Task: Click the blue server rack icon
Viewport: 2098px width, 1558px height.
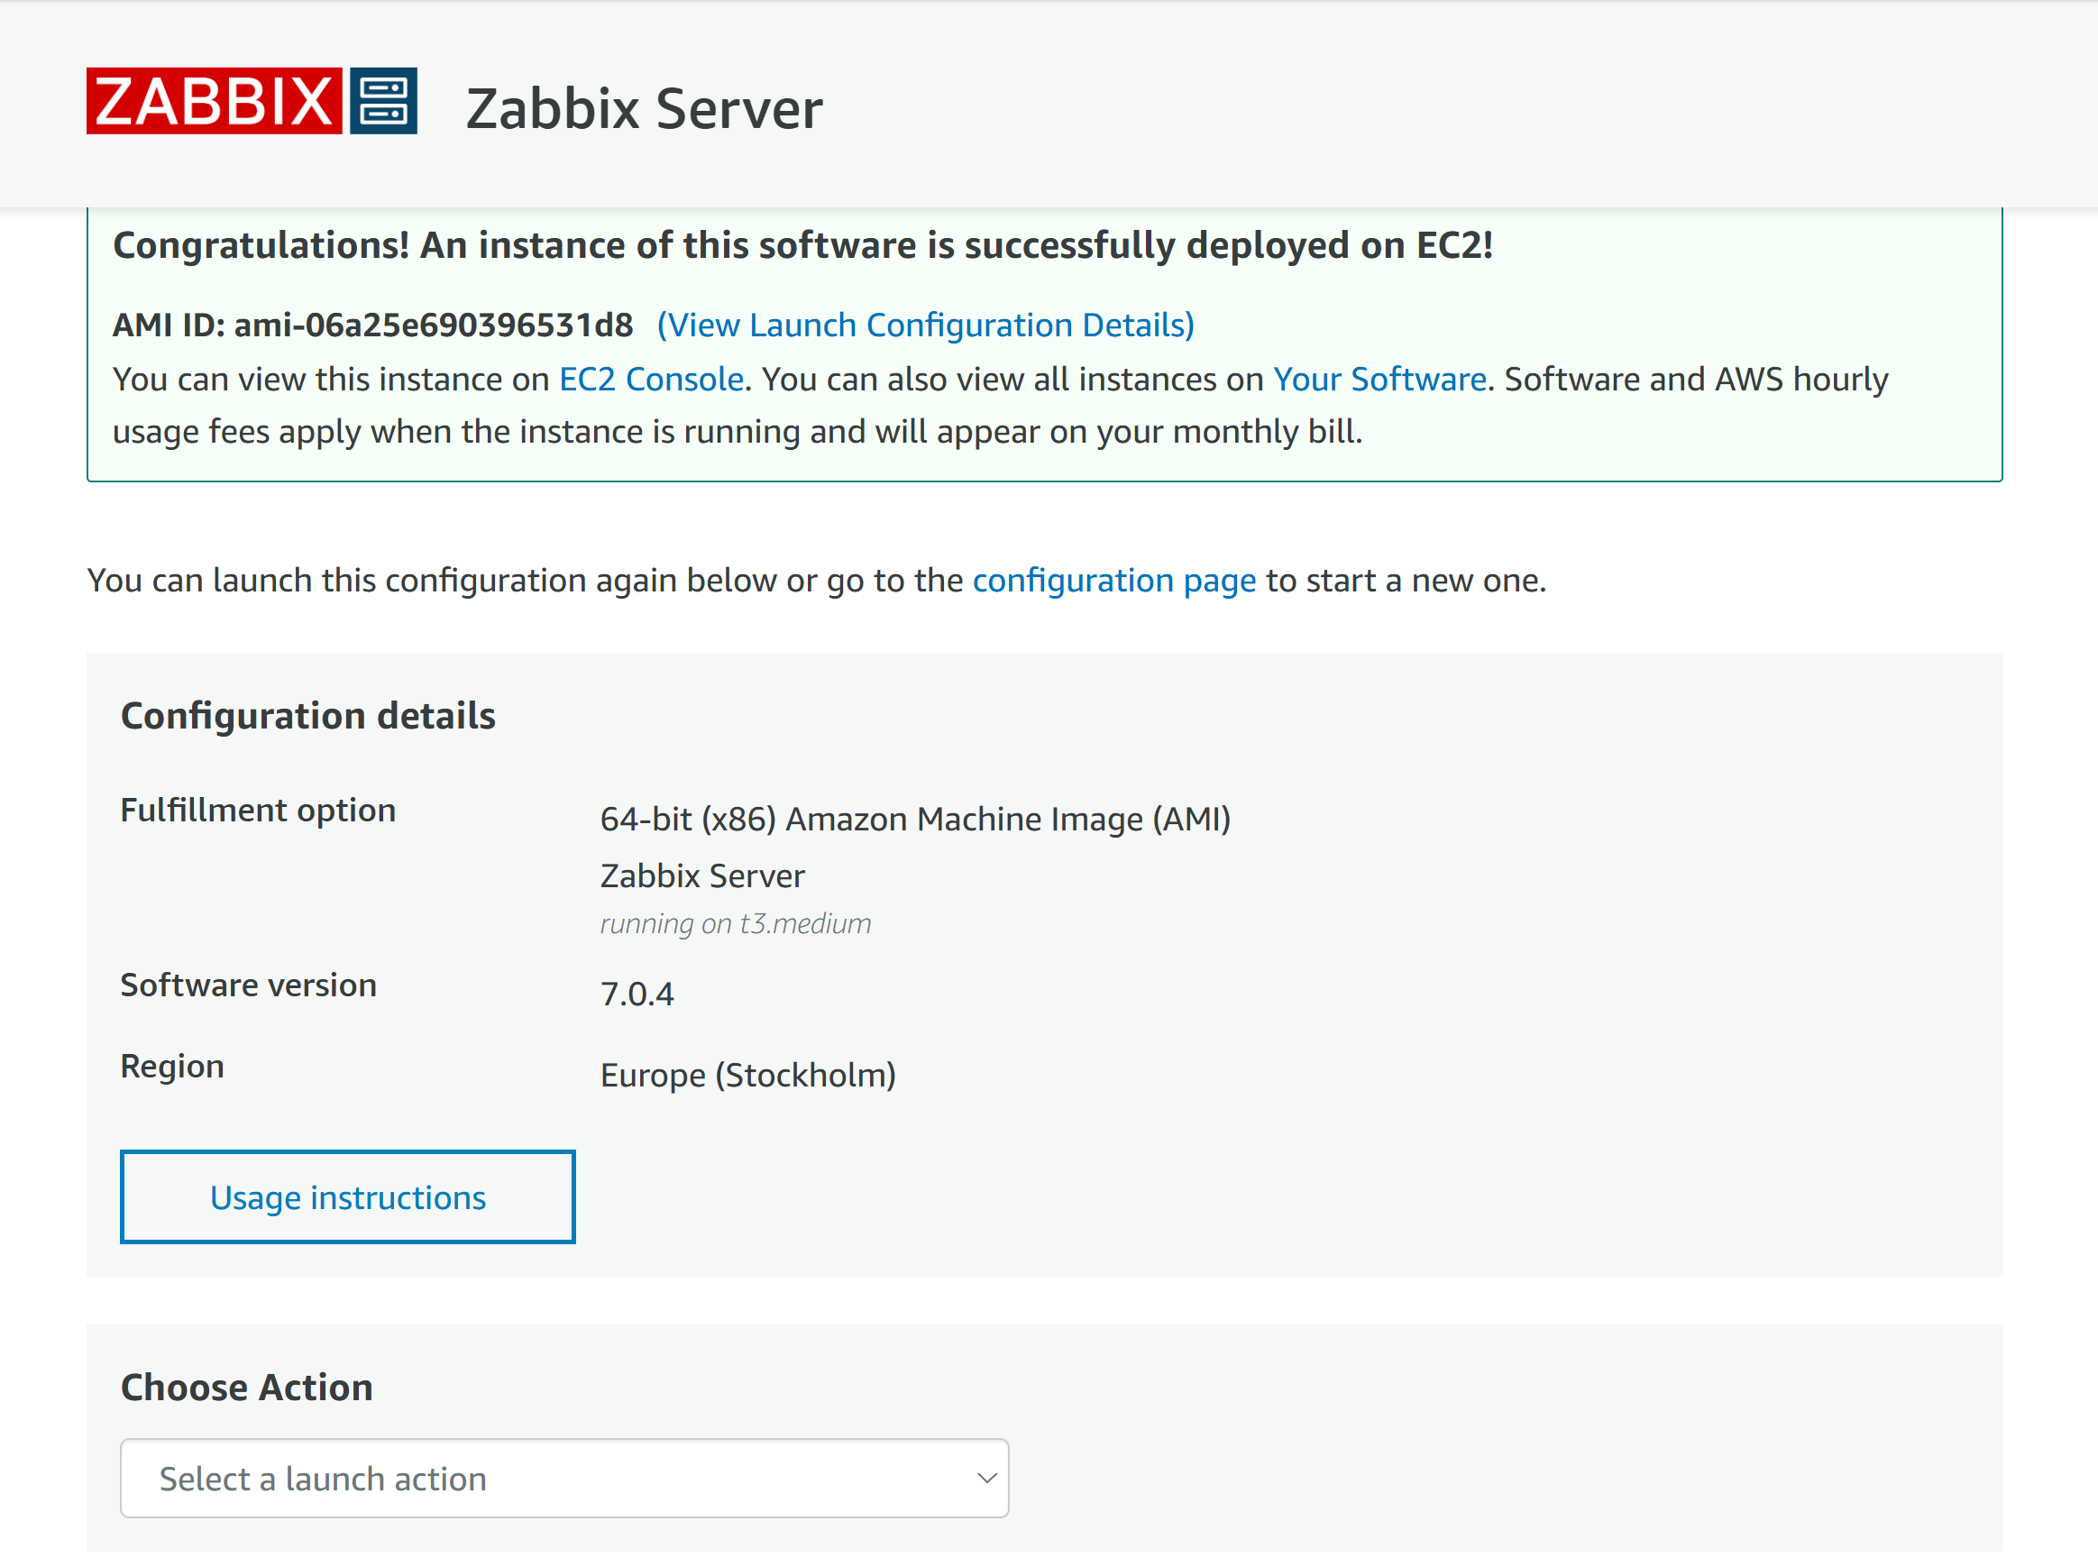Action: click(x=384, y=101)
